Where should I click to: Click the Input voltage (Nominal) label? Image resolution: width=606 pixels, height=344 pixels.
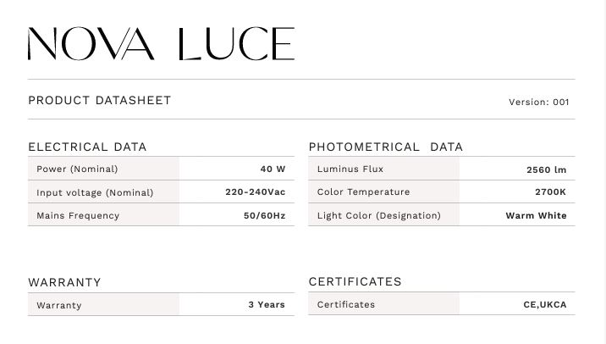[95, 192]
